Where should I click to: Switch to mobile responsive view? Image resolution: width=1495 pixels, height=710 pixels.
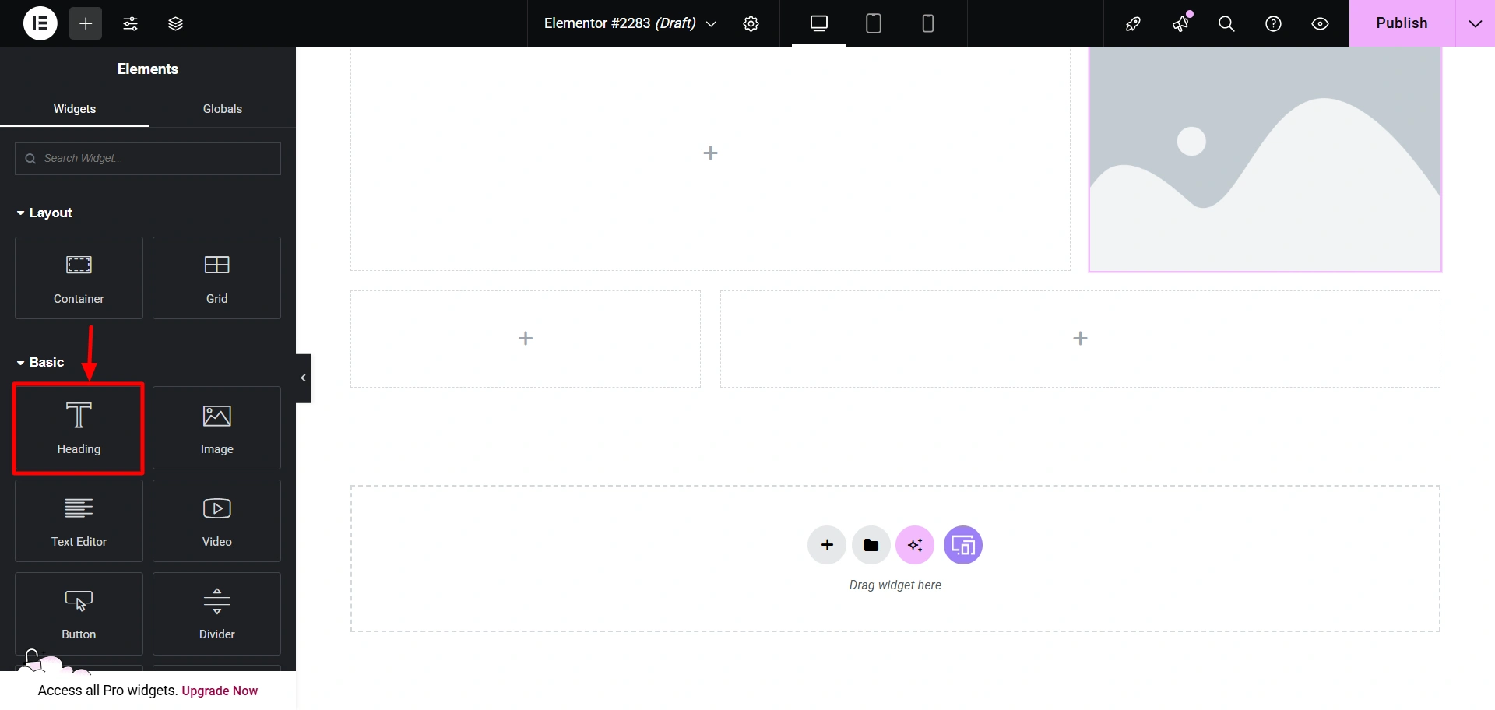[x=928, y=23]
